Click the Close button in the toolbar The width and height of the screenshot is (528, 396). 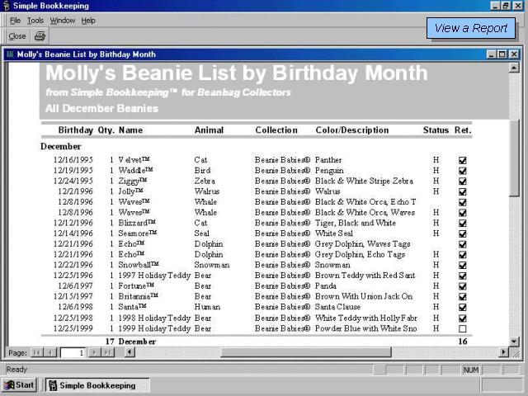[x=17, y=36]
